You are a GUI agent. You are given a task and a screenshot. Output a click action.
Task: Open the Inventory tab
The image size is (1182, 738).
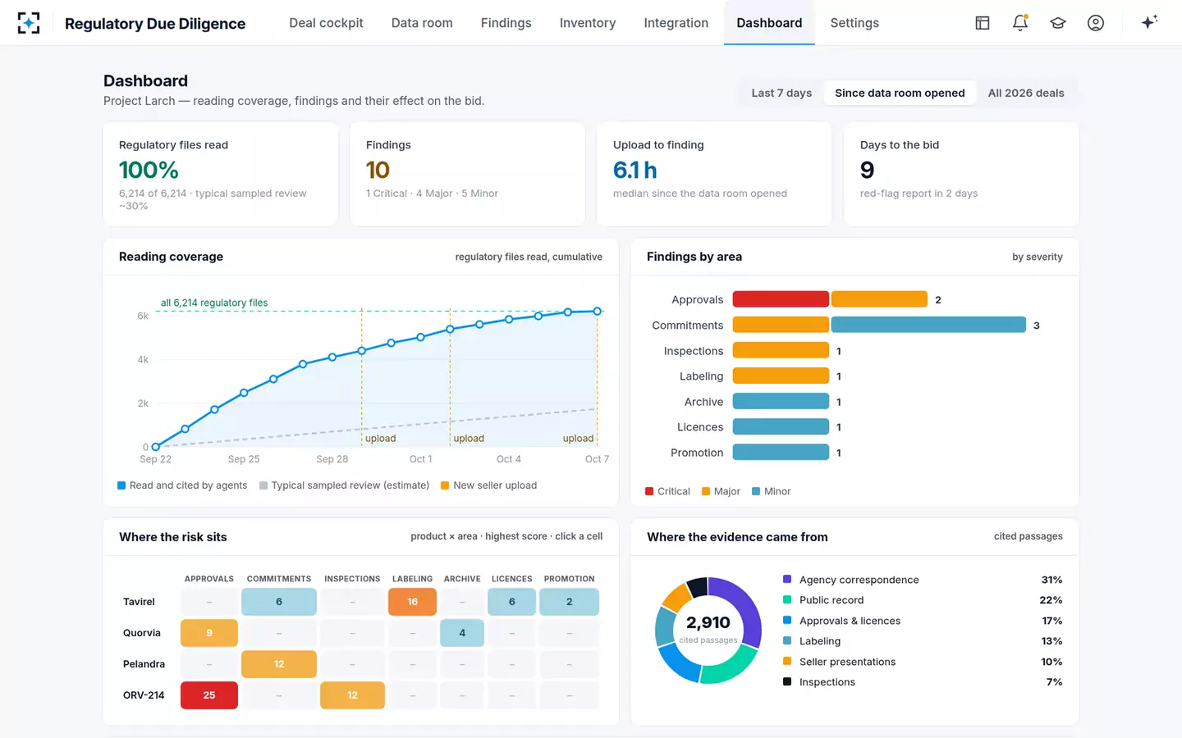(588, 23)
